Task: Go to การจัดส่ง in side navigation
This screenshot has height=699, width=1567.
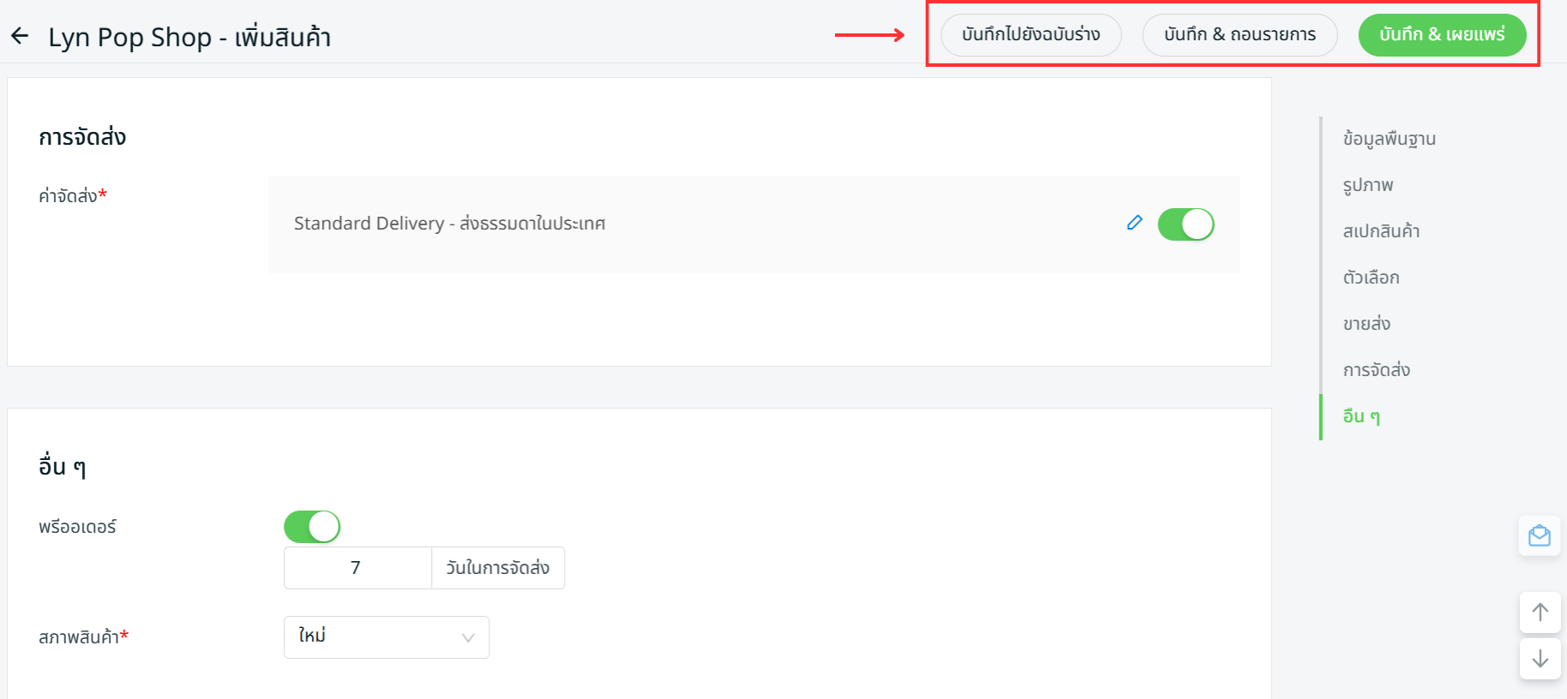Action: coord(1376,370)
